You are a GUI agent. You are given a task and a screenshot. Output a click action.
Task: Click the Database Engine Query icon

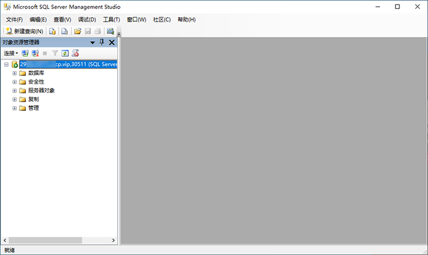point(53,31)
